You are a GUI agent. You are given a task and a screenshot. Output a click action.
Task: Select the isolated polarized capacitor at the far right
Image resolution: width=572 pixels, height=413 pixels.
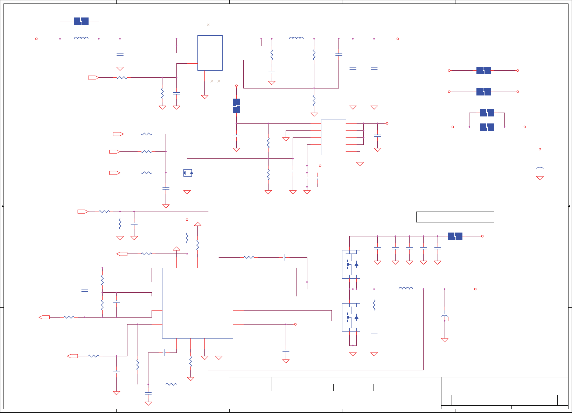[x=540, y=167]
